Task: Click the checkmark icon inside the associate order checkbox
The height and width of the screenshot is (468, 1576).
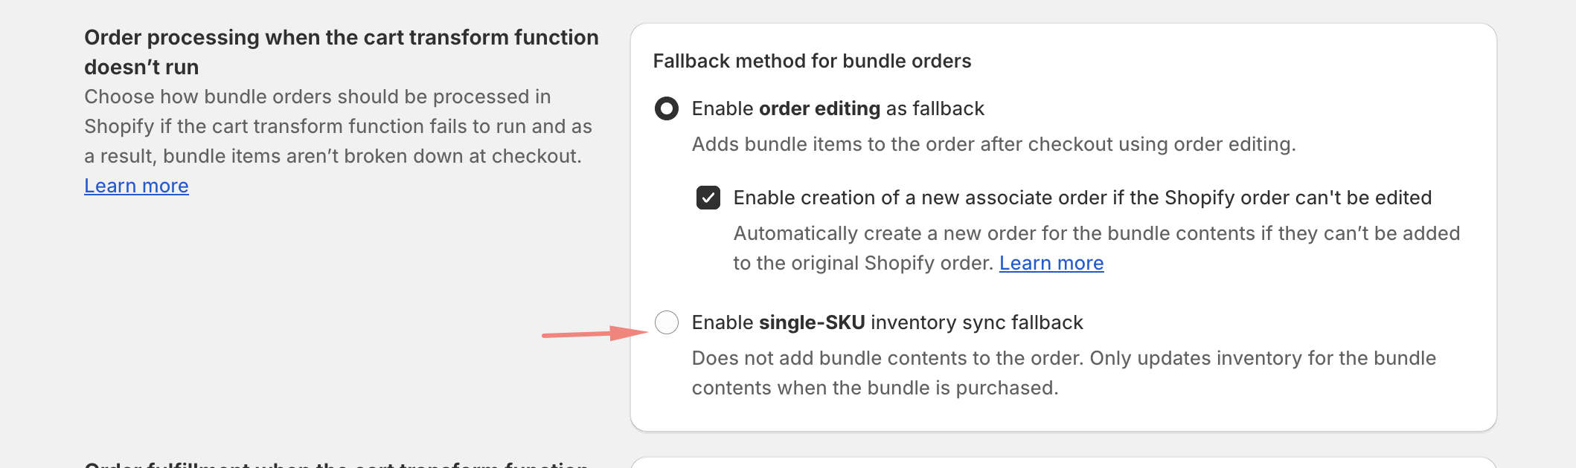Action: click(x=708, y=198)
